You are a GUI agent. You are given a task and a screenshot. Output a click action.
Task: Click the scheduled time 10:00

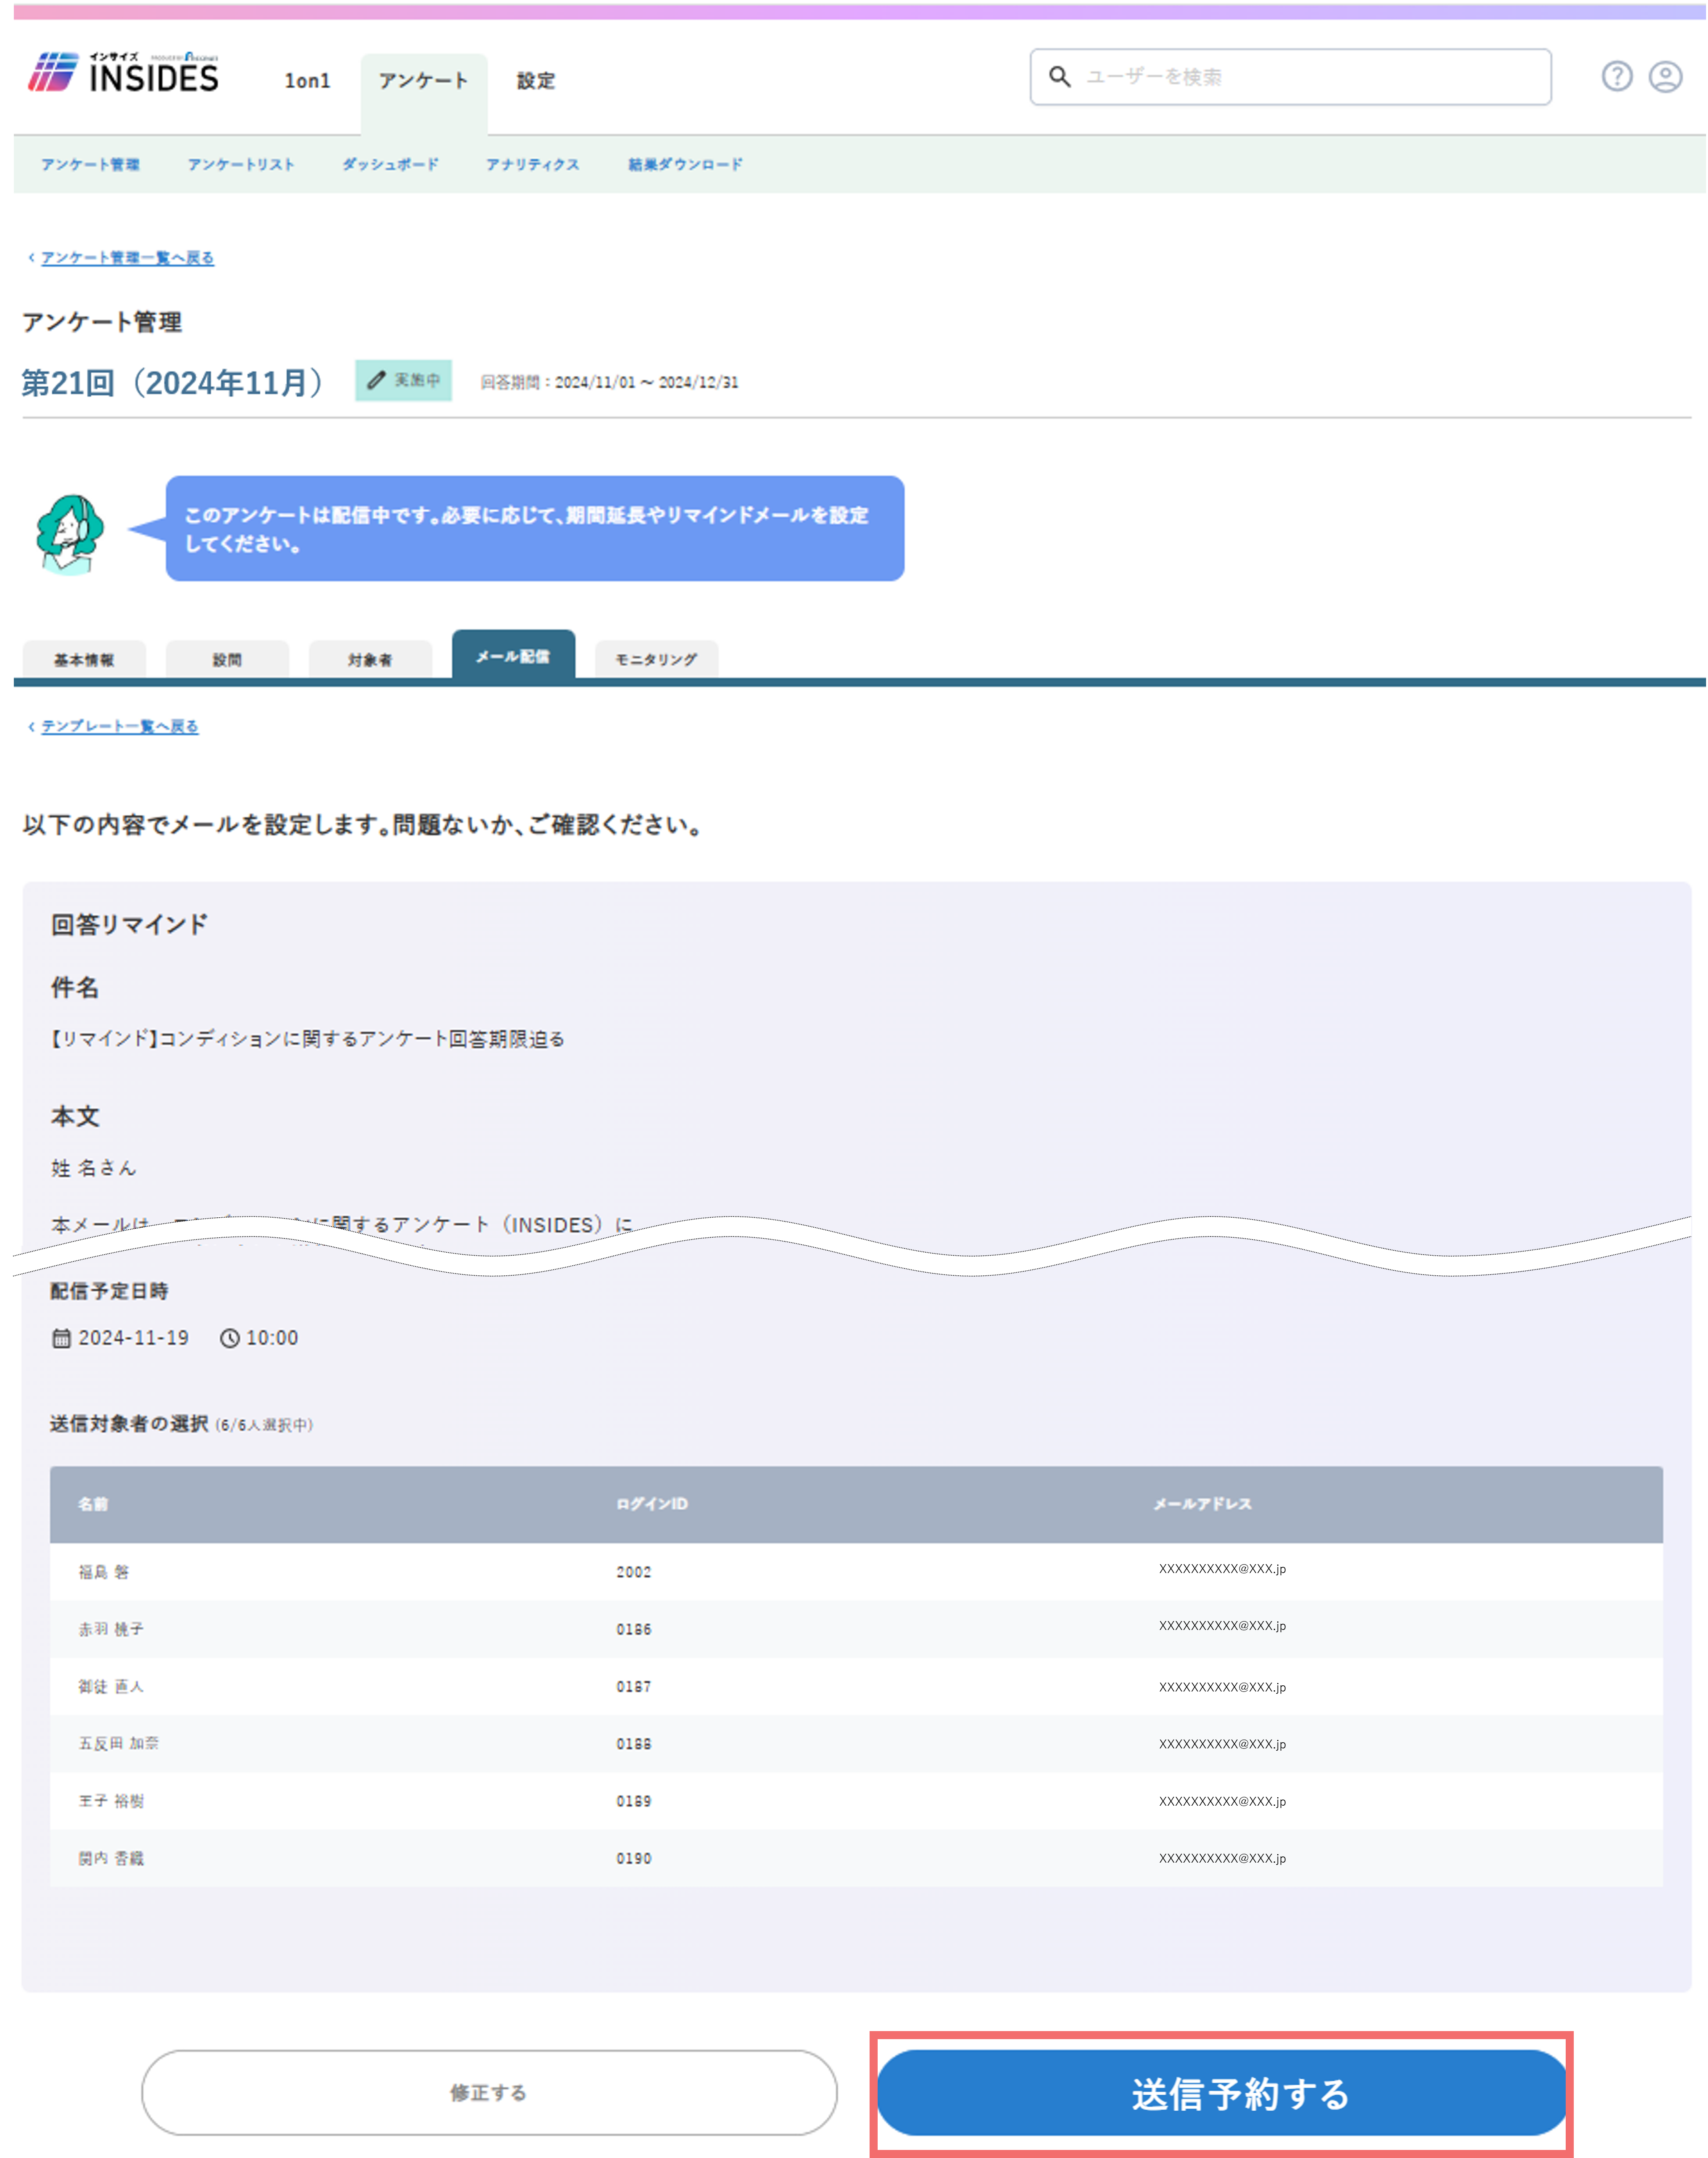[x=272, y=1338]
